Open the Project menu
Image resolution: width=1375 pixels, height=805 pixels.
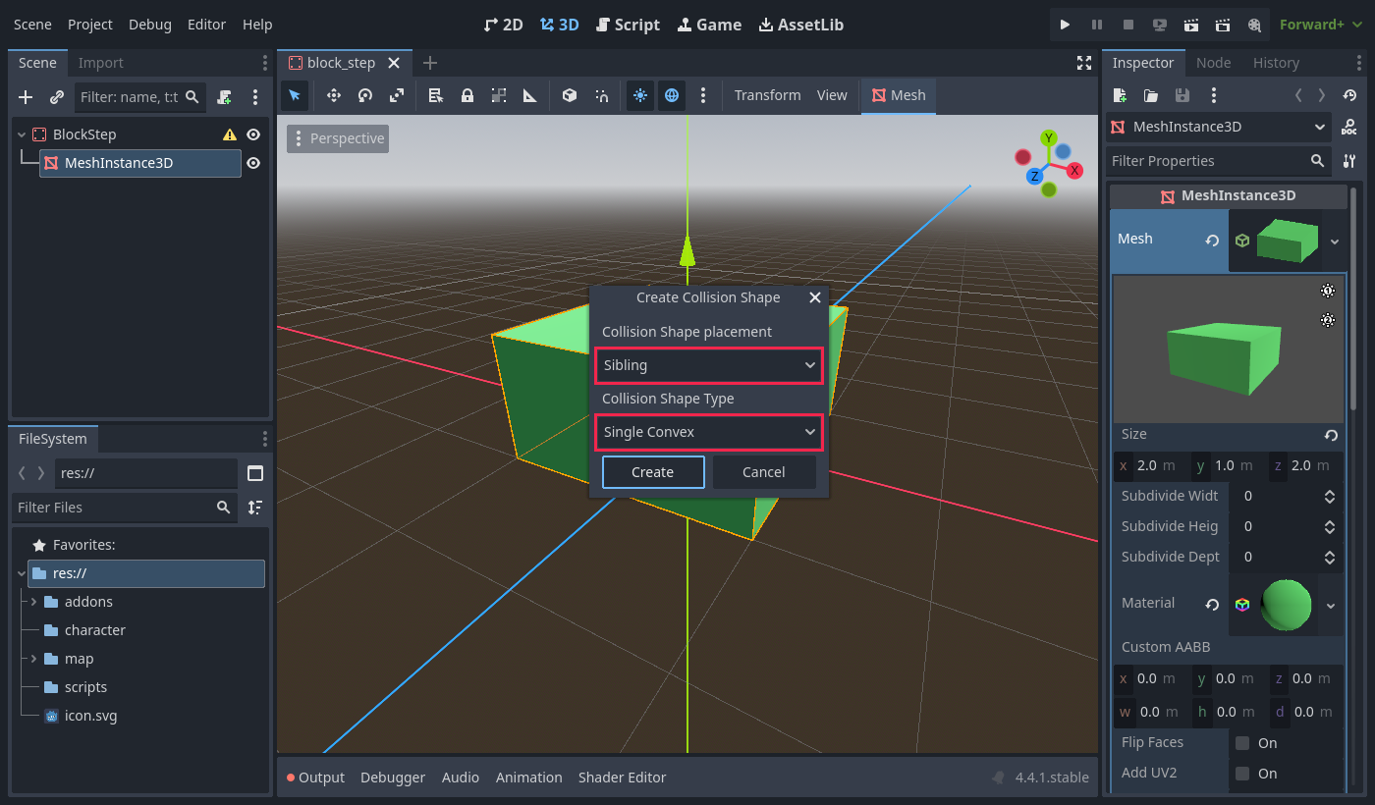[90, 25]
